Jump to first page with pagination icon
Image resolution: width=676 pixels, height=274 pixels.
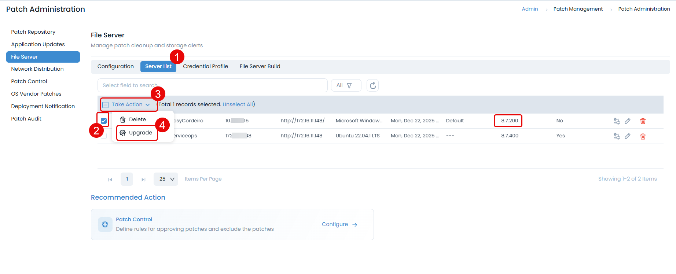110,179
